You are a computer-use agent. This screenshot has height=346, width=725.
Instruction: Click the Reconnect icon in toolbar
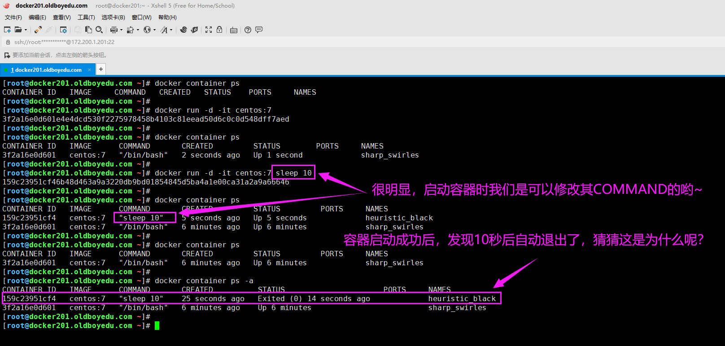(x=38, y=30)
